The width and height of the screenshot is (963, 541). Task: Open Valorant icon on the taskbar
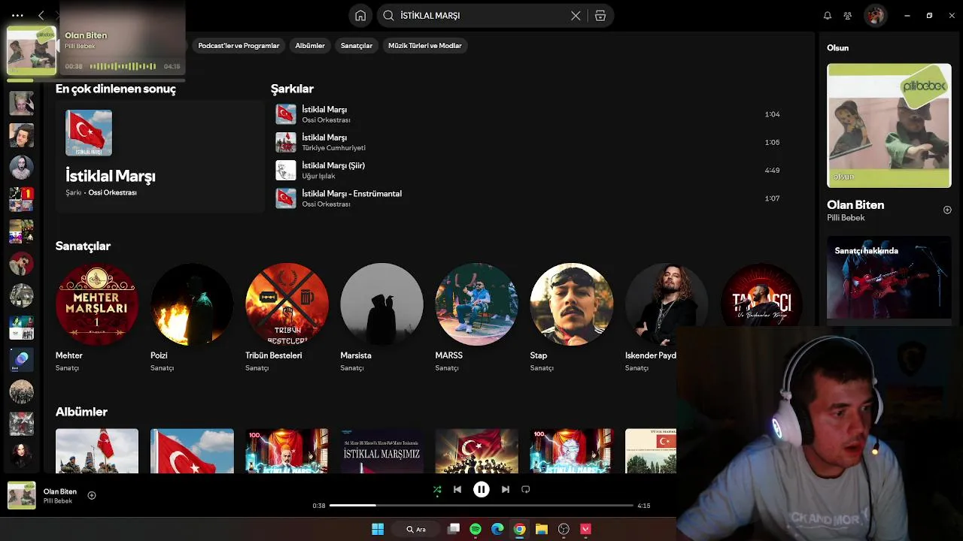(585, 529)
